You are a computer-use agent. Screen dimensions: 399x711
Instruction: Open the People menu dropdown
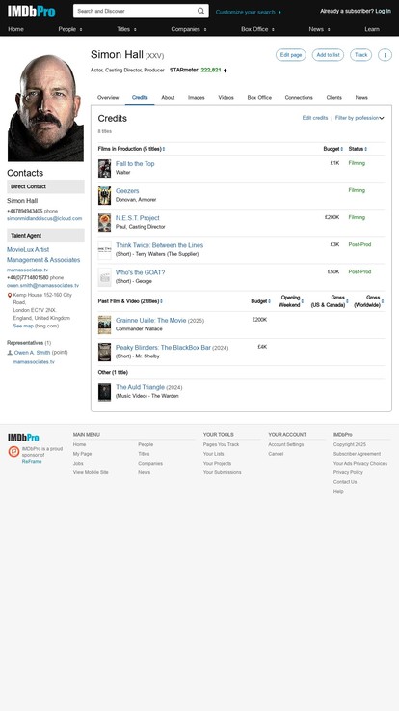coord(70,29)
